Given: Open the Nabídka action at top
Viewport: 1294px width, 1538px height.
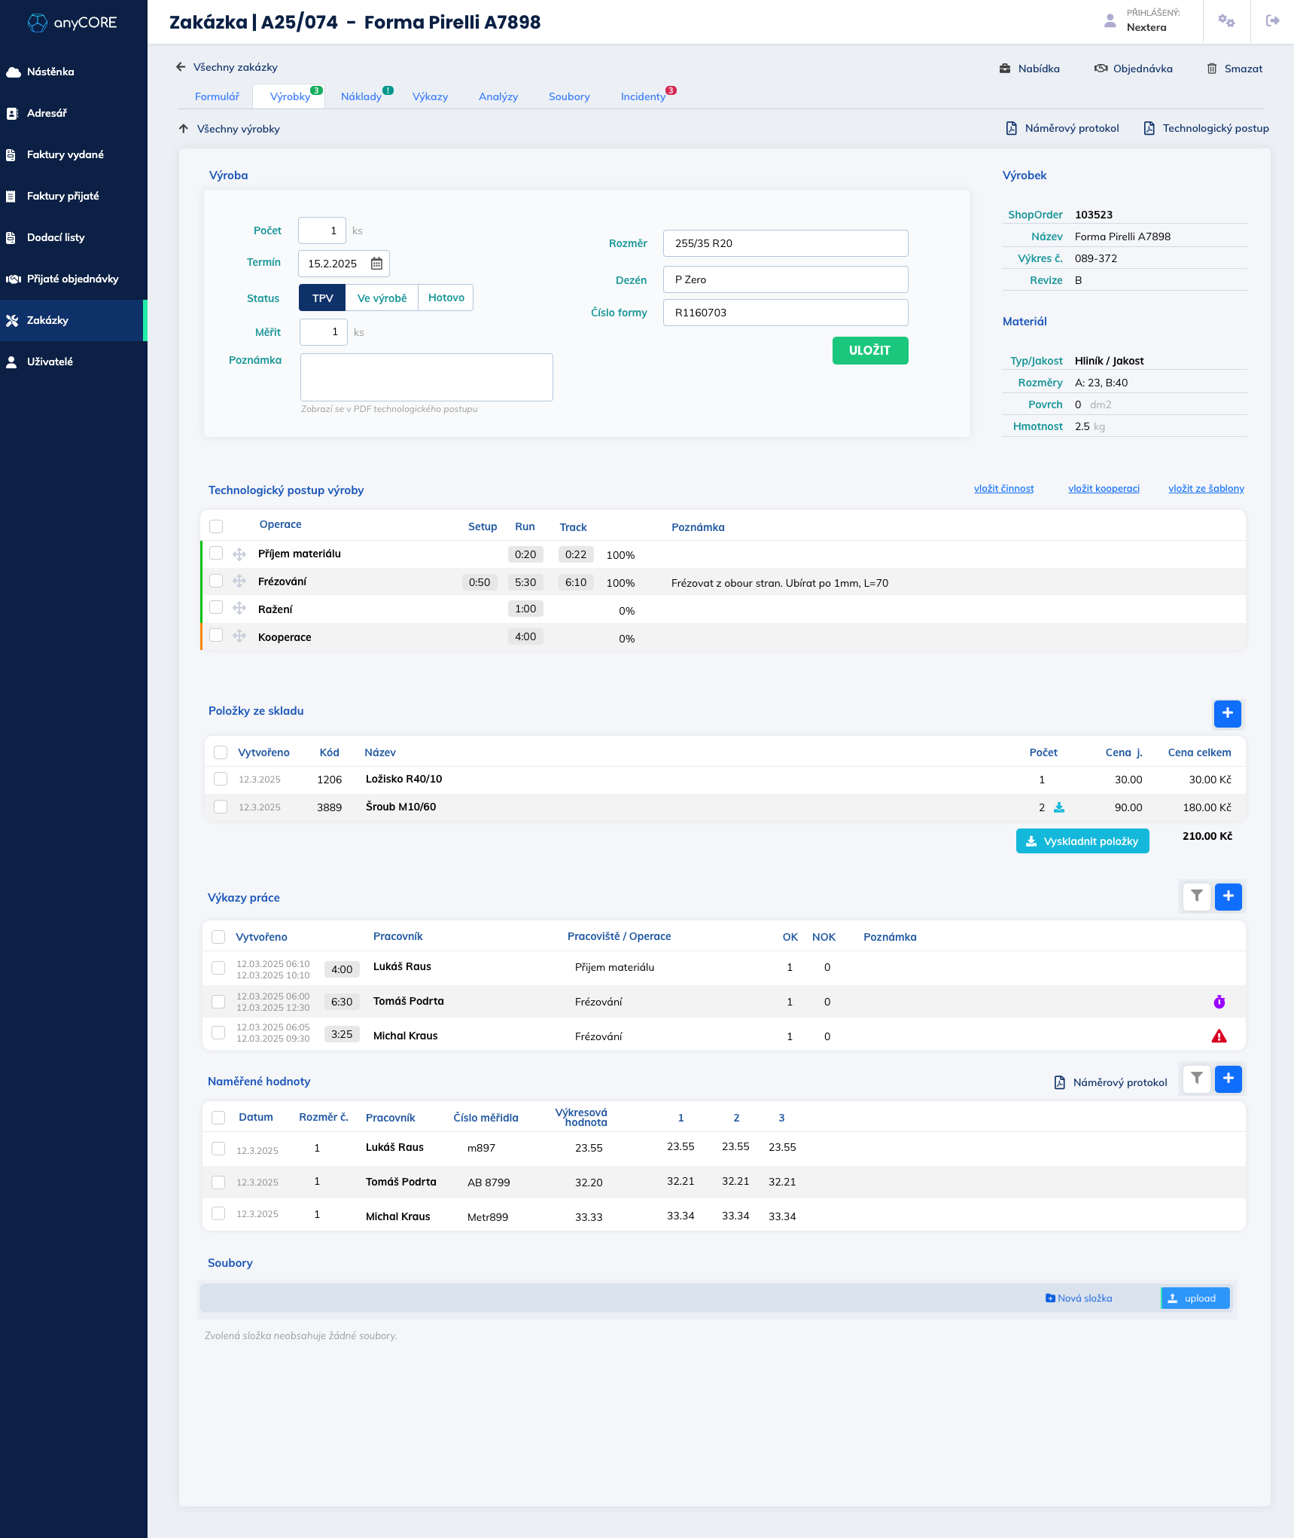Looking at the screenshot, I should (1030, 69).
